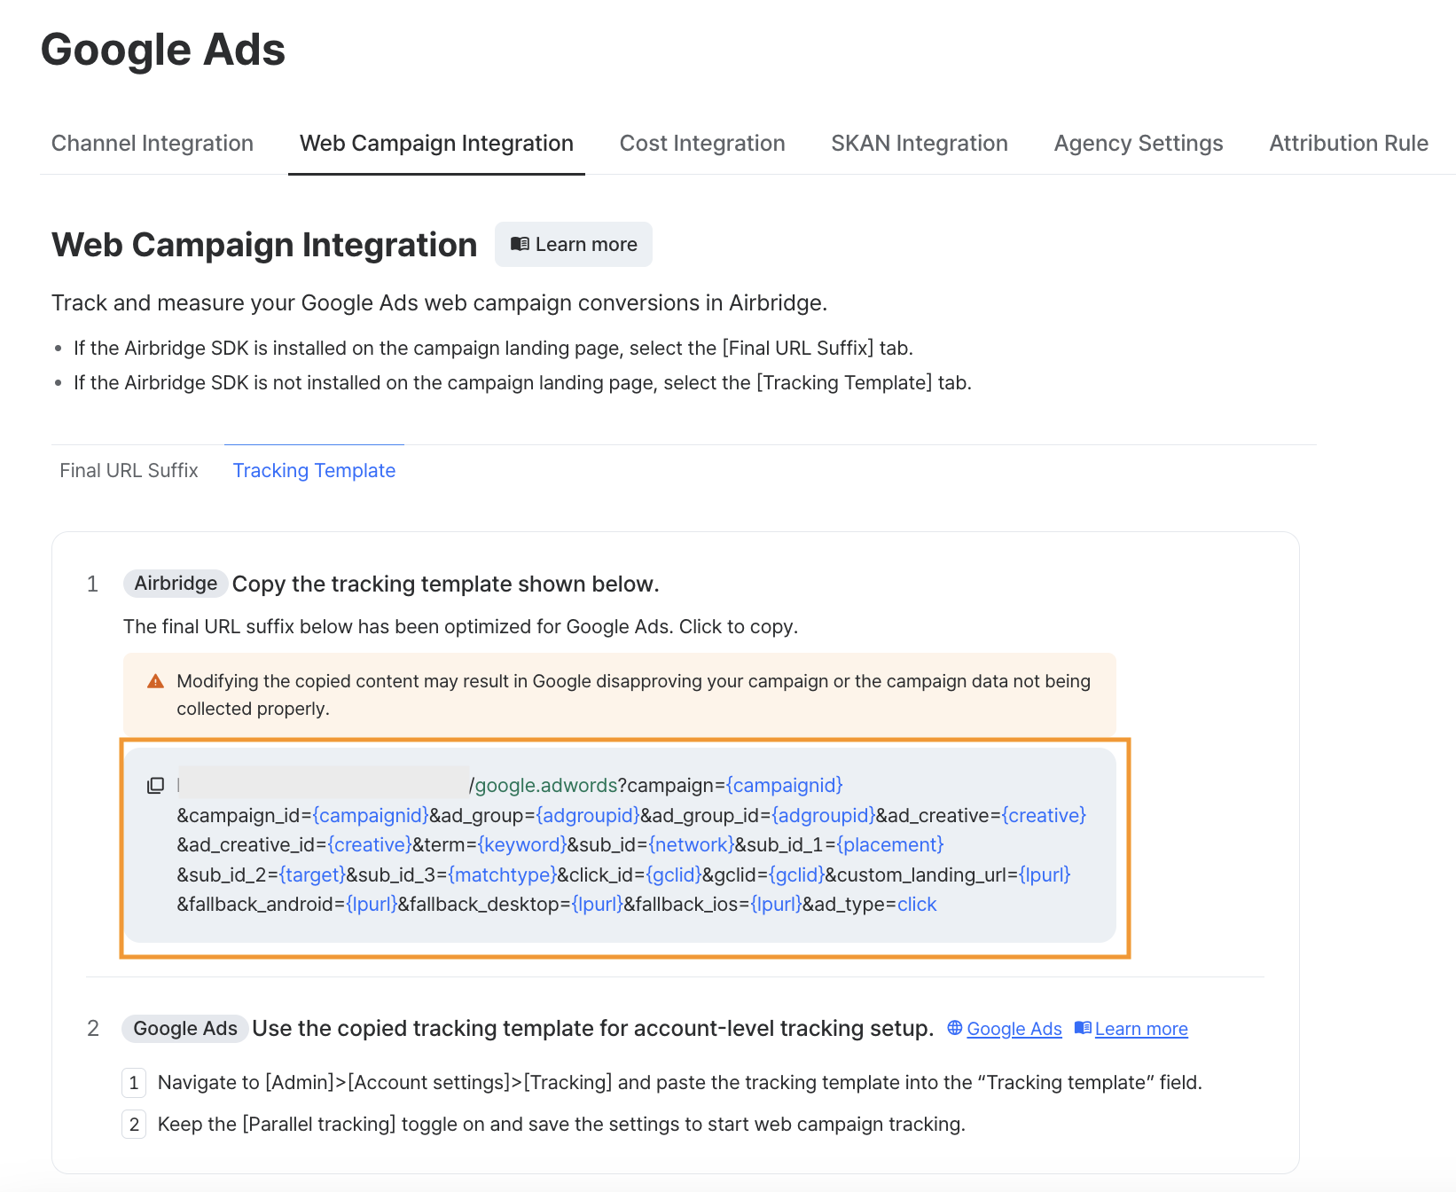Viewport: 1456px width, 1192px height.
Task: Click the warning triangle icon in alert
Action: pyautogui.click(x=155, y=681)
